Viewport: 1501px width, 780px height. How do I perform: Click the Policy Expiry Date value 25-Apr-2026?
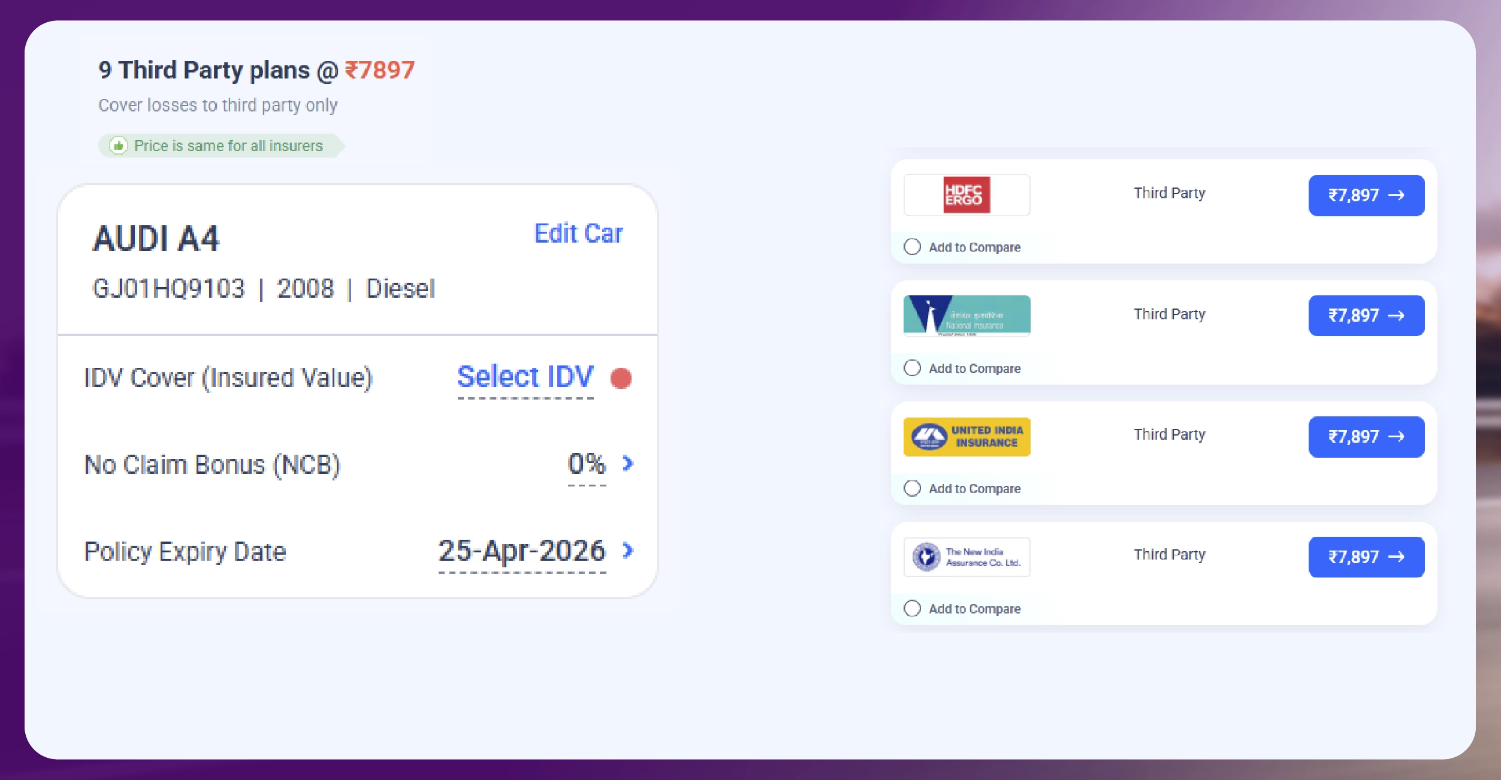click(x=523, y=551)
